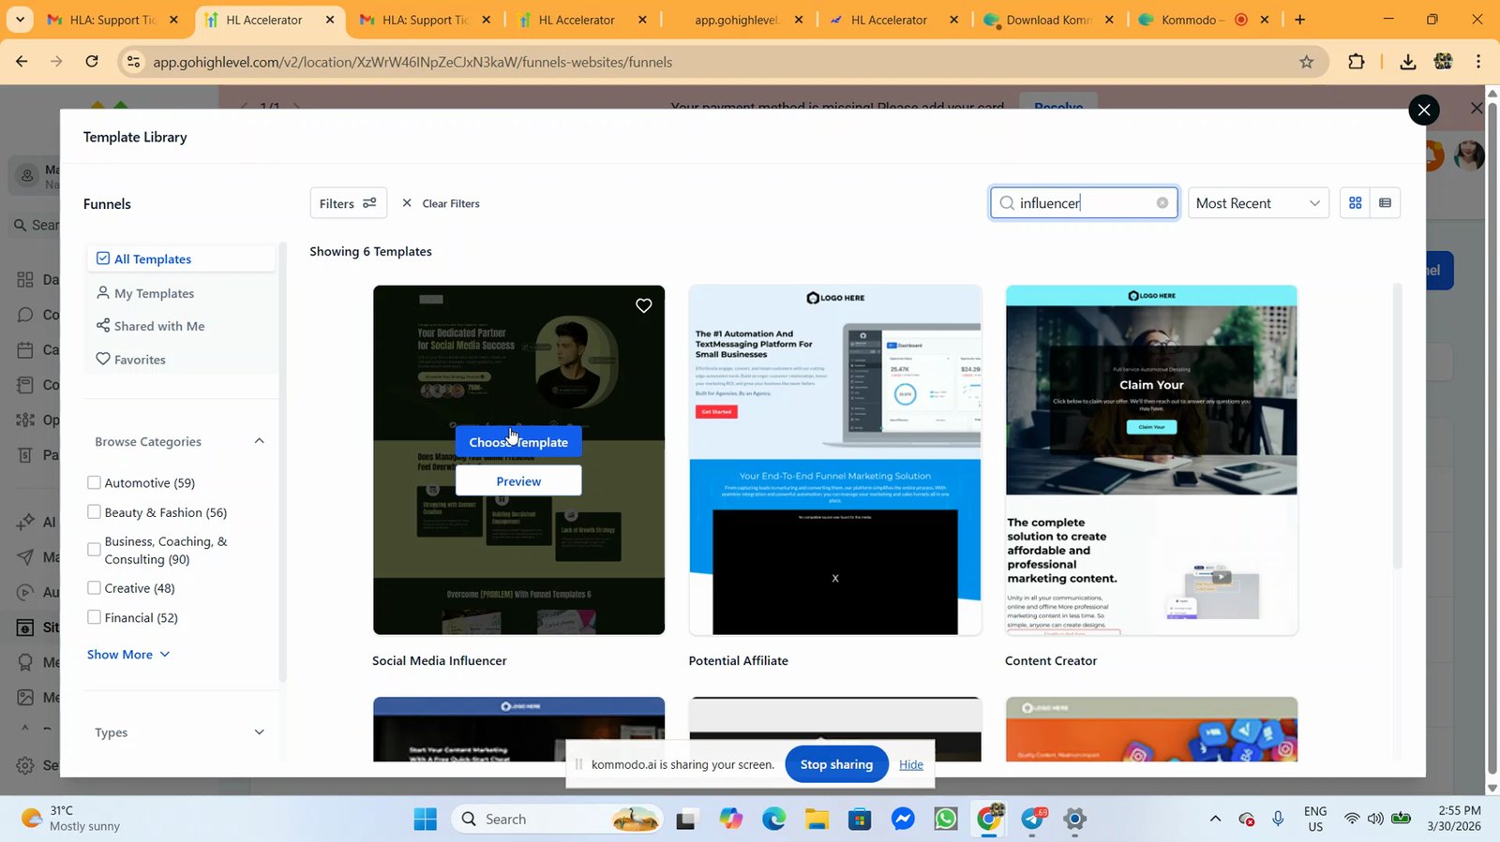Collapse the Browse Categories section
The image size is (1500, 842).
(x=259, y=441)
